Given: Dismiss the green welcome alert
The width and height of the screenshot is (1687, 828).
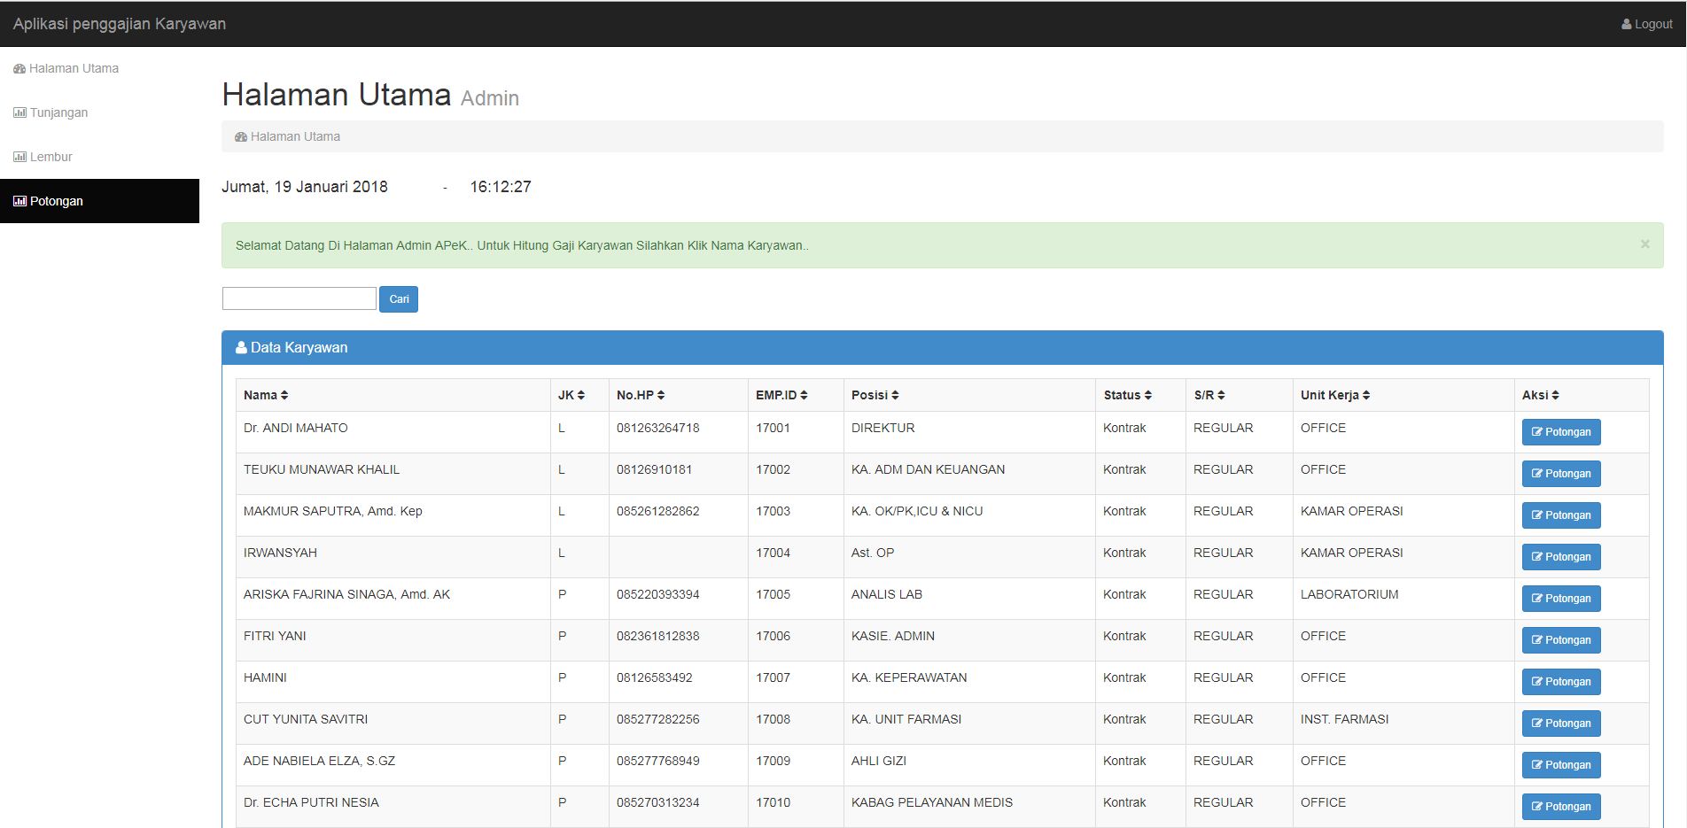Looking at the screenshot, I should 1644,244.
